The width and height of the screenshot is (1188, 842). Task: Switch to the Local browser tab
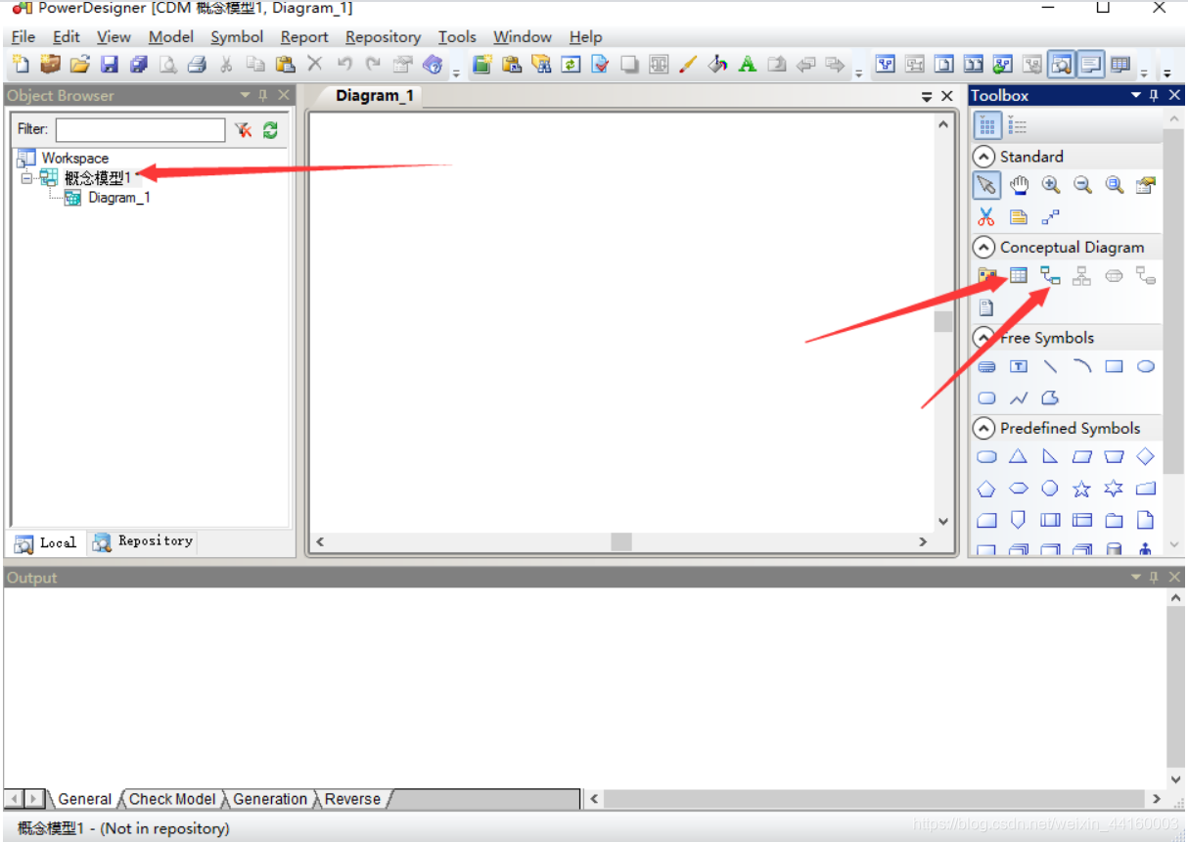coord(47,542)
